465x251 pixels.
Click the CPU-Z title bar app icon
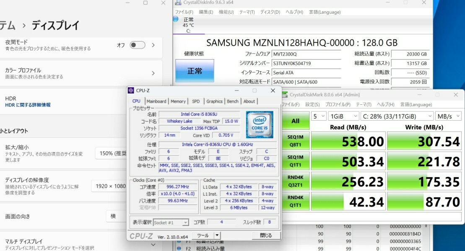coord(131,91)
